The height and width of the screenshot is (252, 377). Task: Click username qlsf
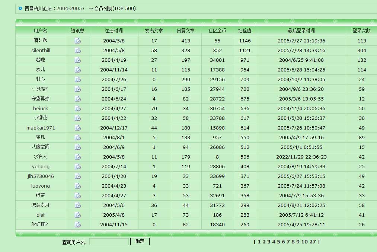[41, 215]
